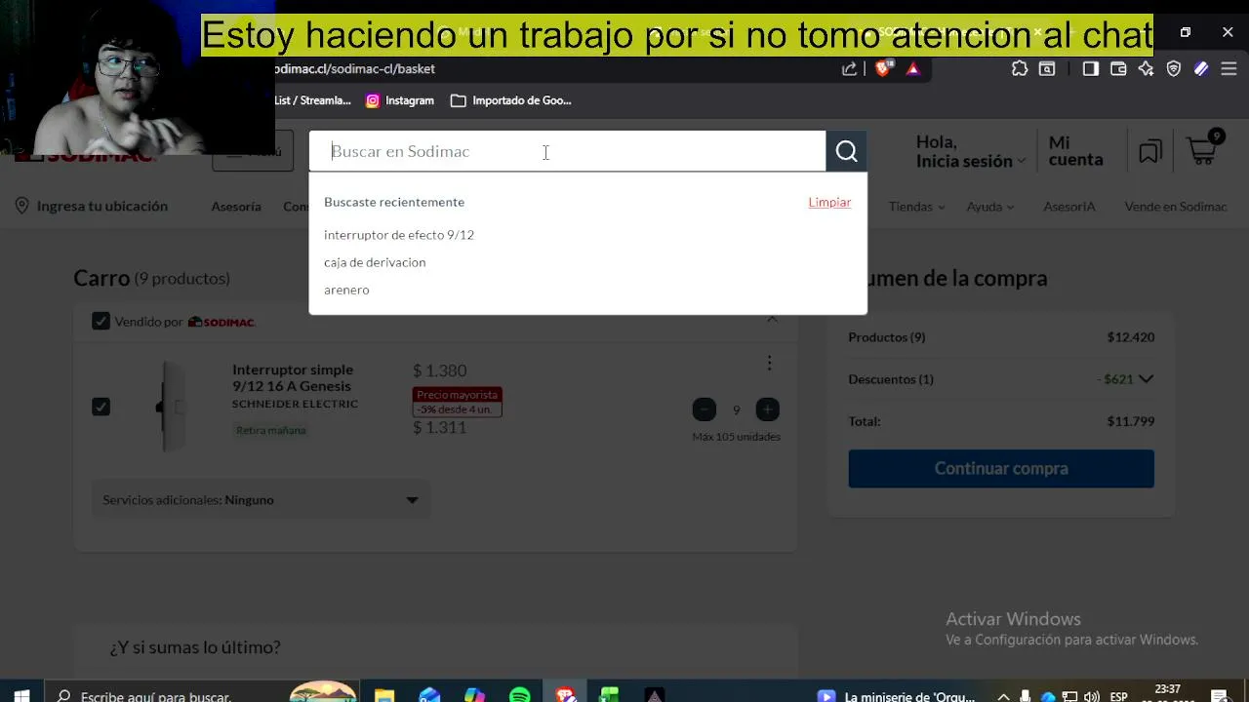1249x702 pixels.
Task: Click the ESP language indicator
Action: (x=1118, y=696)
